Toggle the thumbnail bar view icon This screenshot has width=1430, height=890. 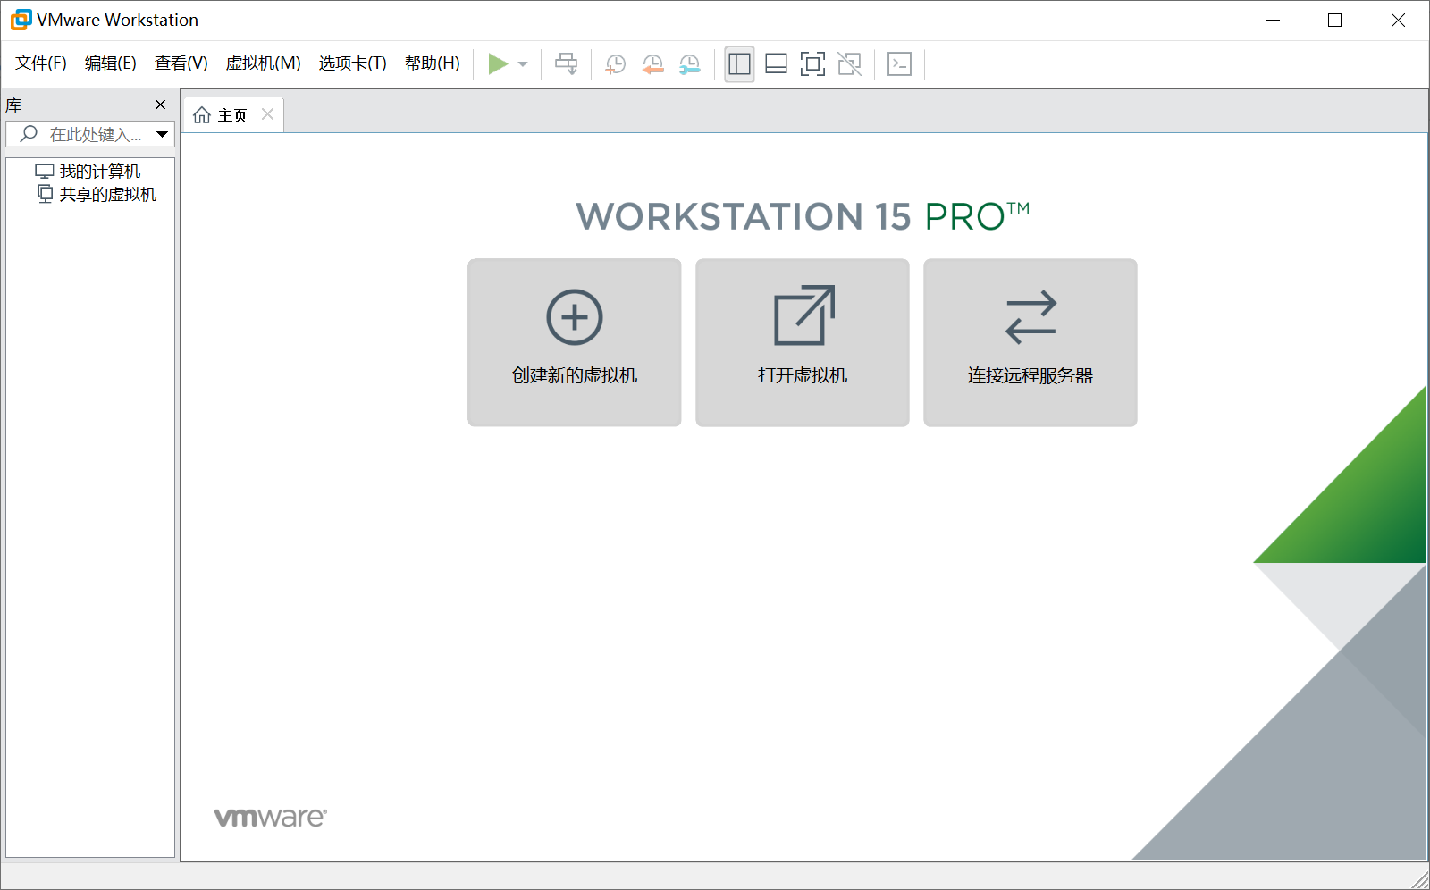[x=776, y=63]
